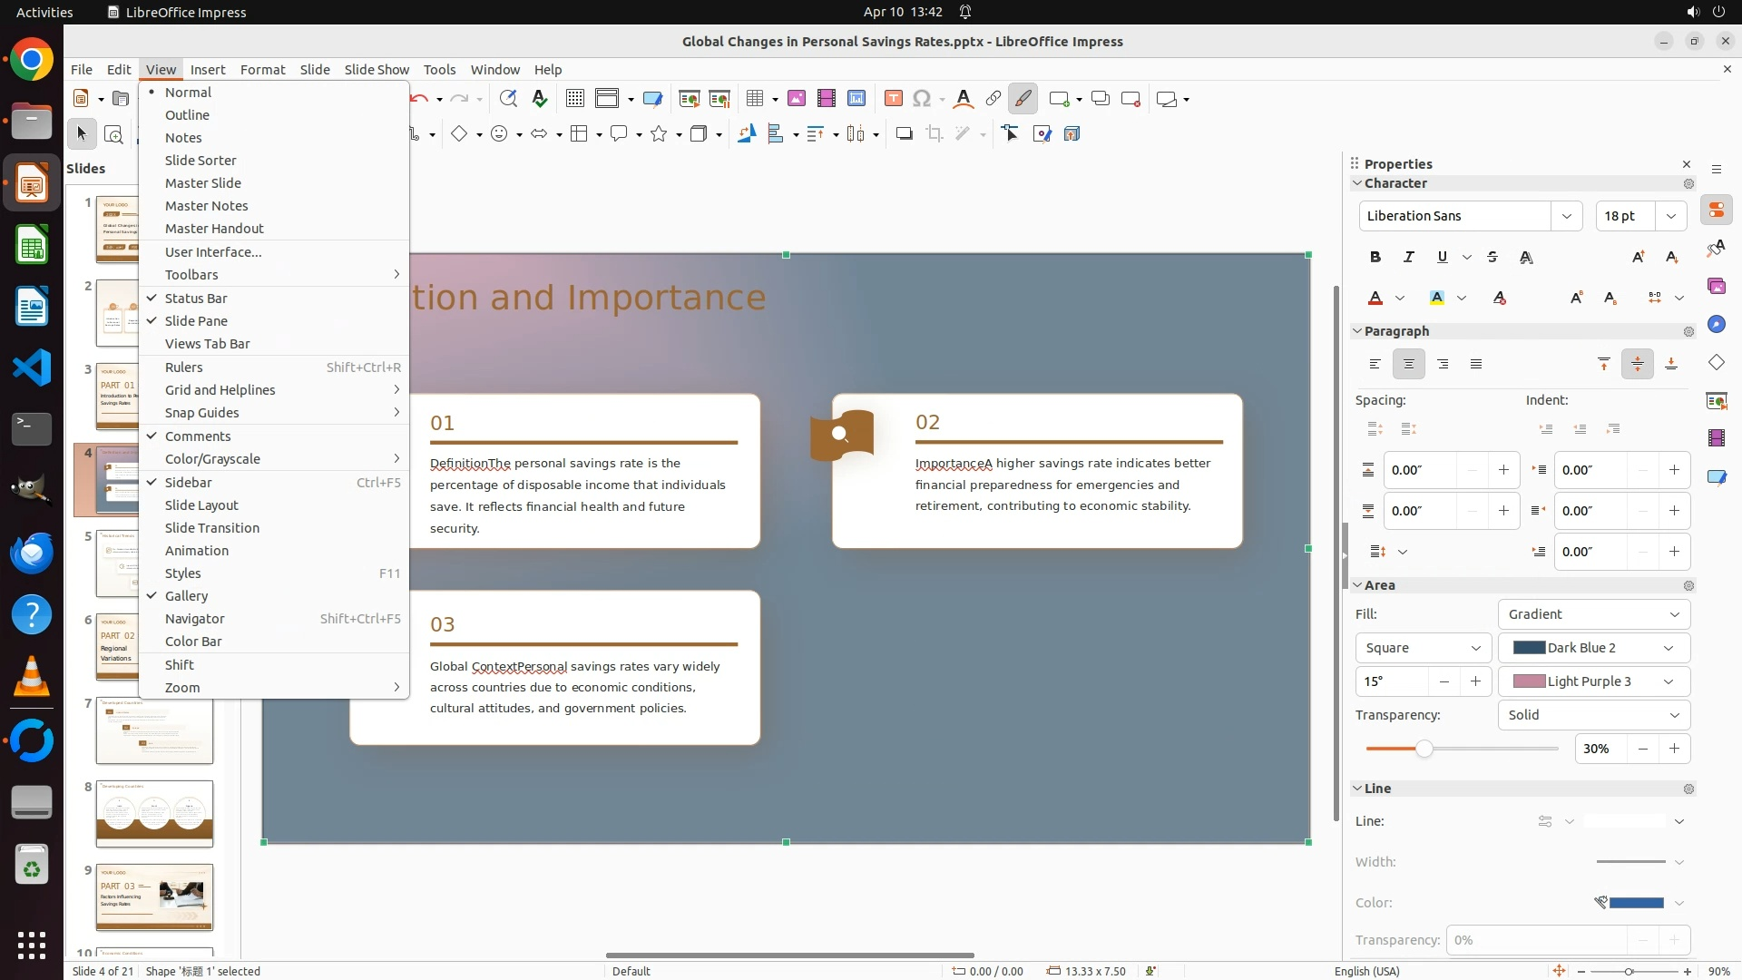Toggle the Gallery checkbox in View menu

(x=186, y=596)
